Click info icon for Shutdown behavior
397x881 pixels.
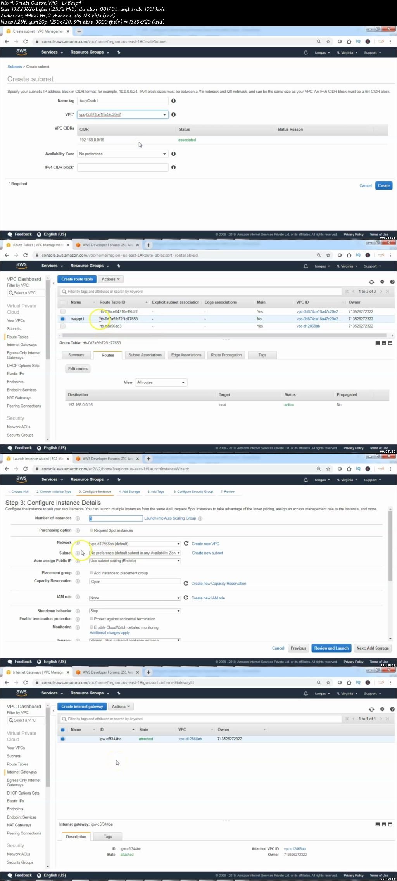click(78, 611)
